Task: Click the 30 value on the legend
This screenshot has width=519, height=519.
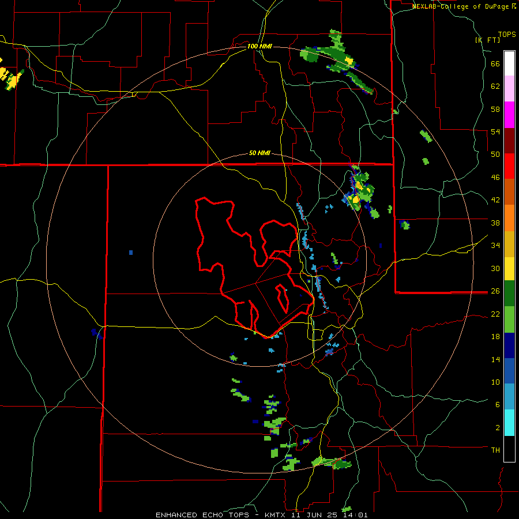Action: pos(495,268)
